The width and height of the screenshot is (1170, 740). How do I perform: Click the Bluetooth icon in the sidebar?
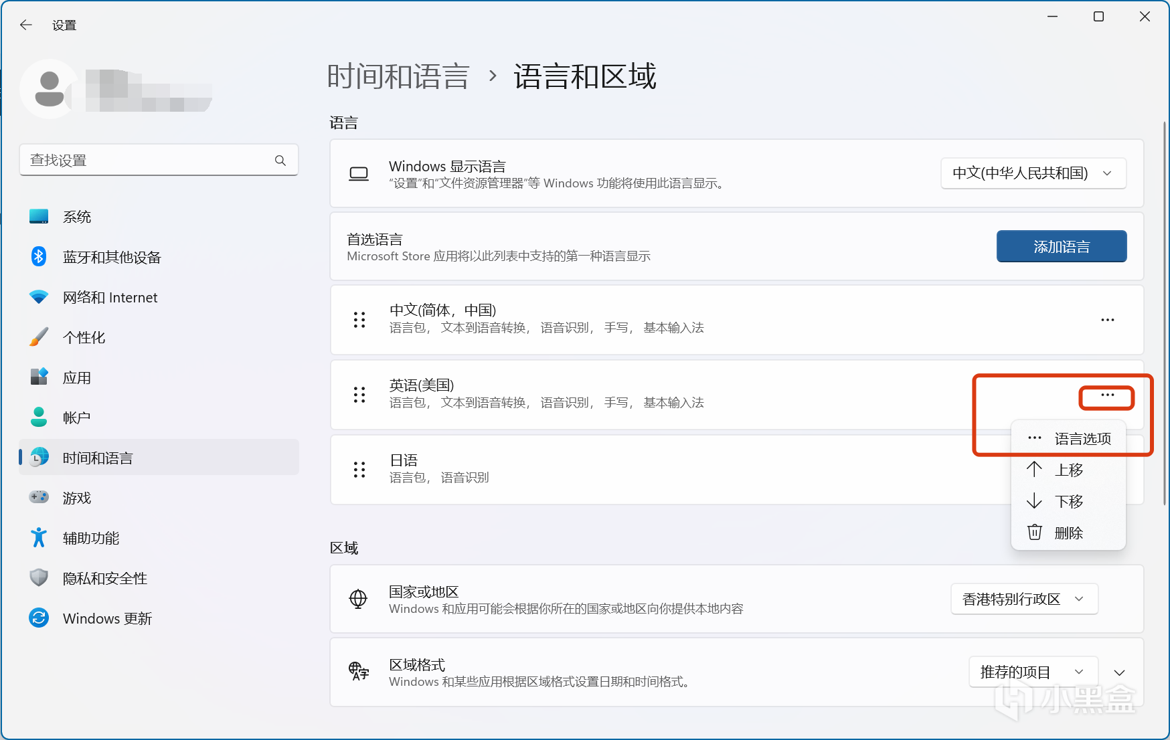tap(39, 256)
